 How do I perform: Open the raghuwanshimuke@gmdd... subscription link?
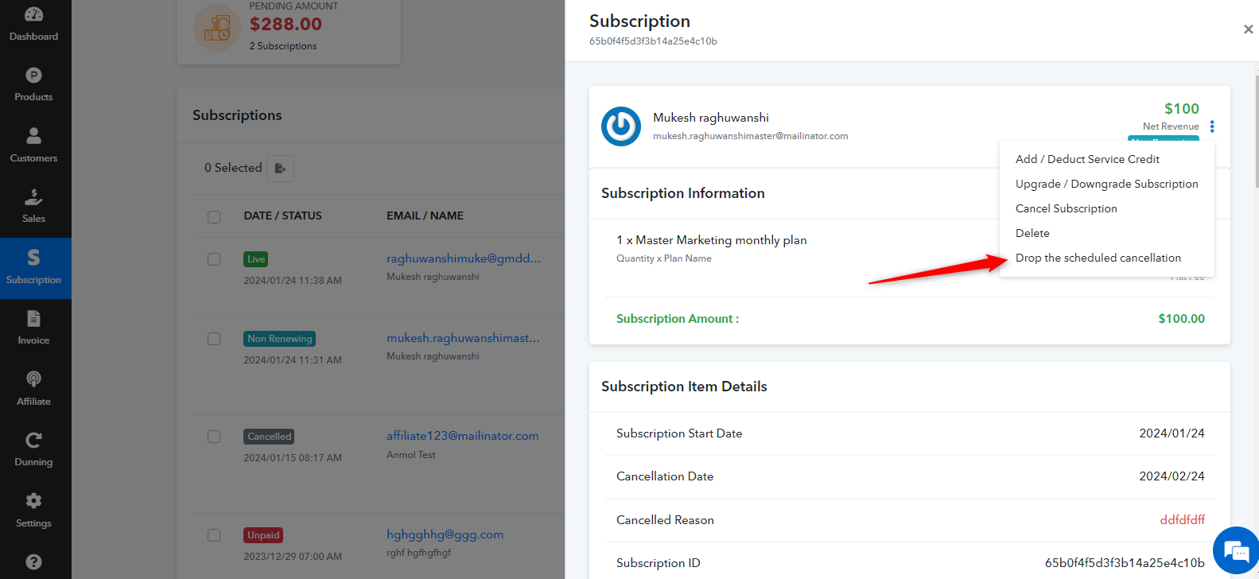pos(464,258)
